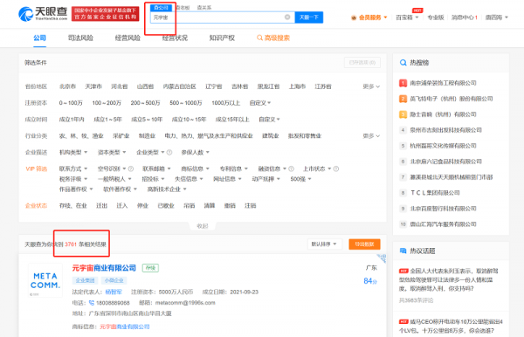This screenshot has width=524, height=337.
Task: Open 元宇宙商业有限公司 company link
Action: tap(104, 268)
